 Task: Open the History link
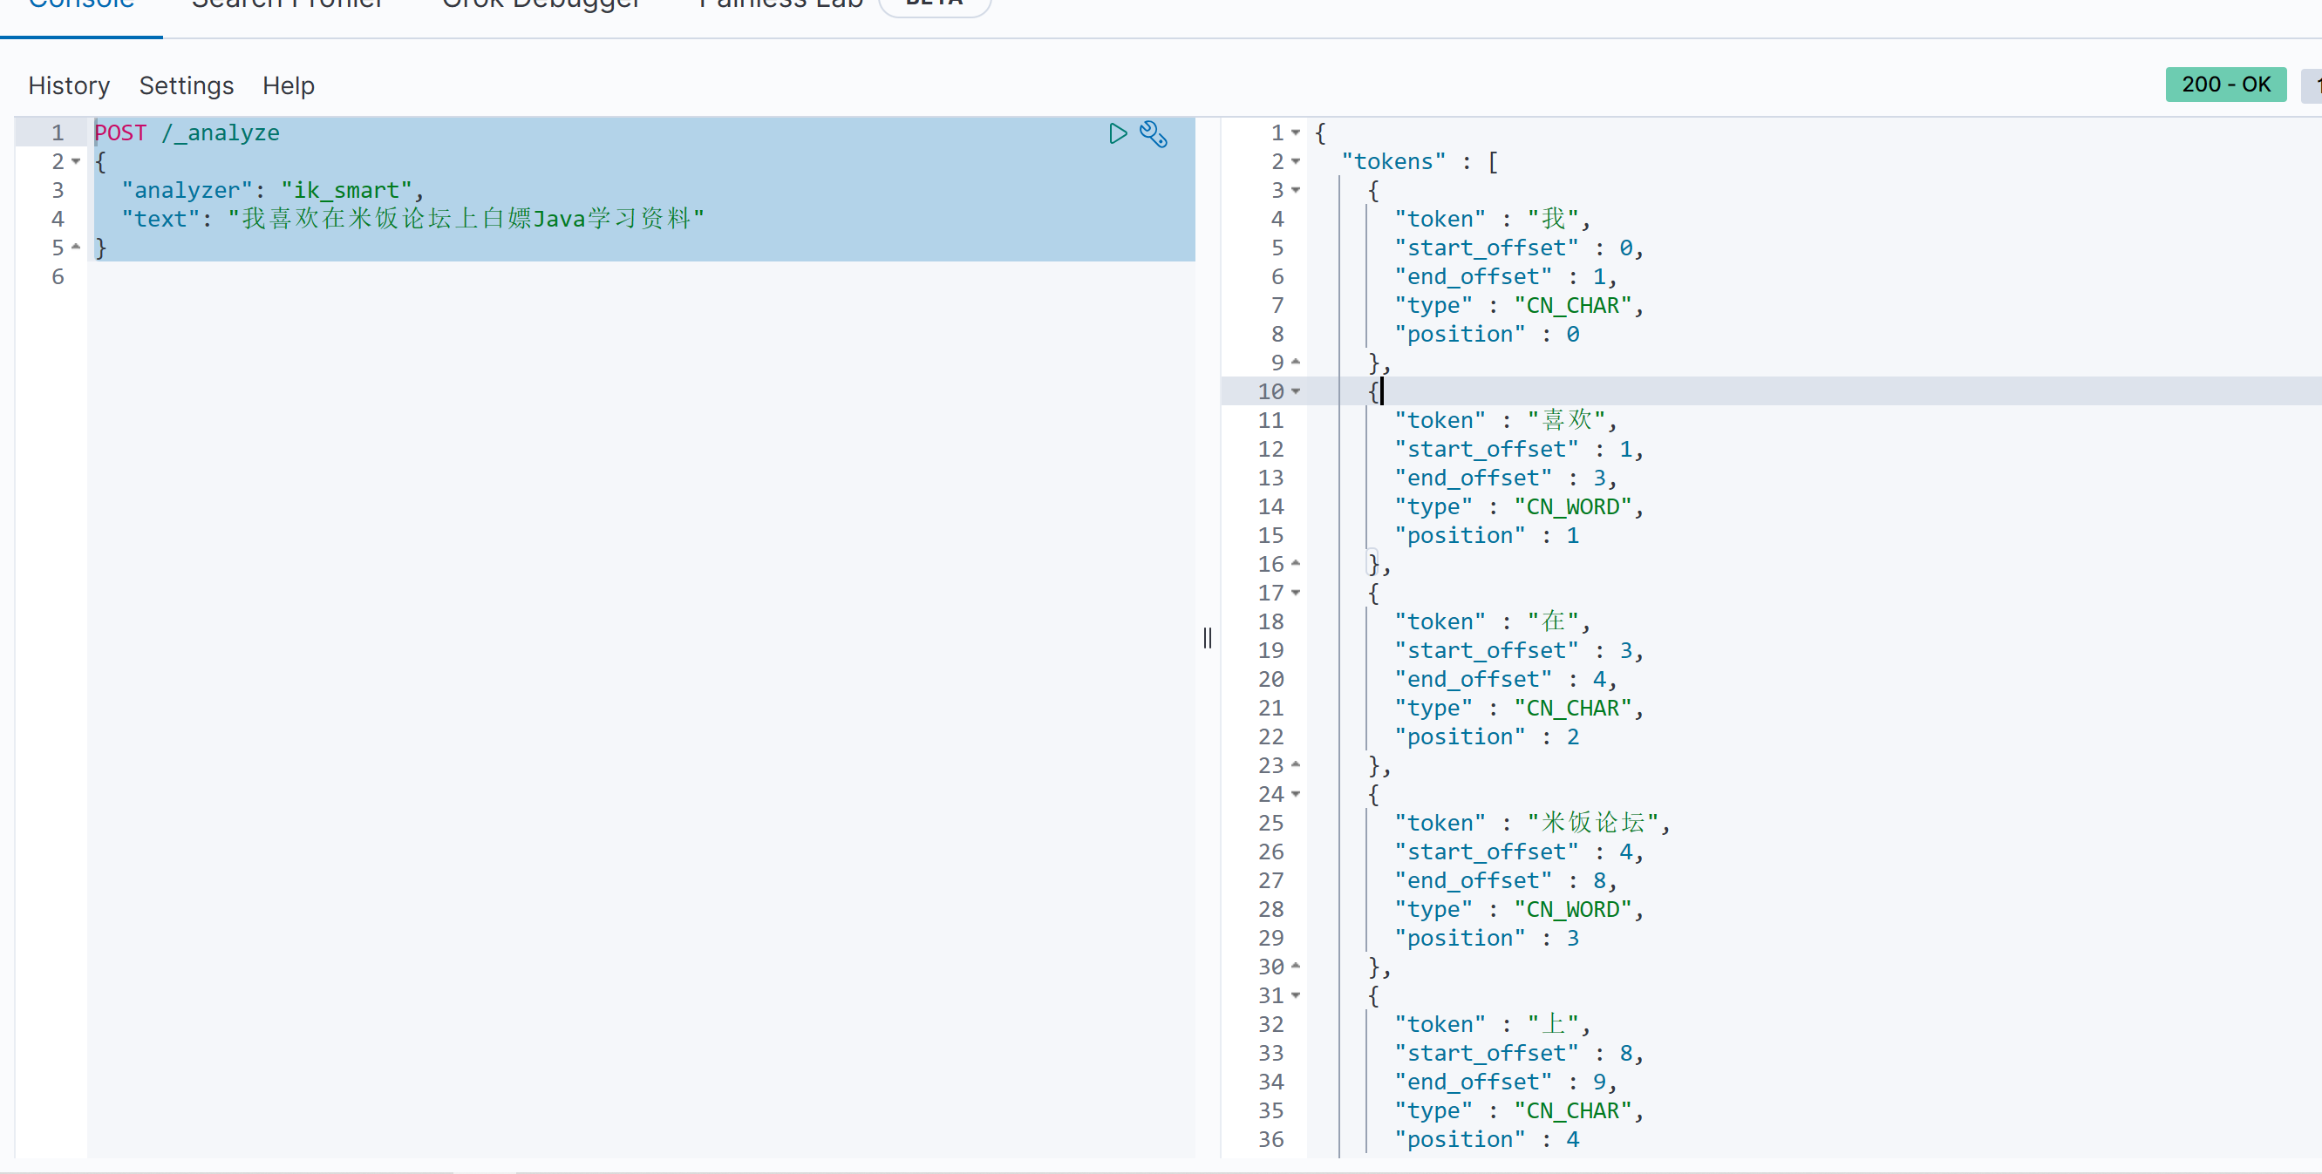point(69,85)
